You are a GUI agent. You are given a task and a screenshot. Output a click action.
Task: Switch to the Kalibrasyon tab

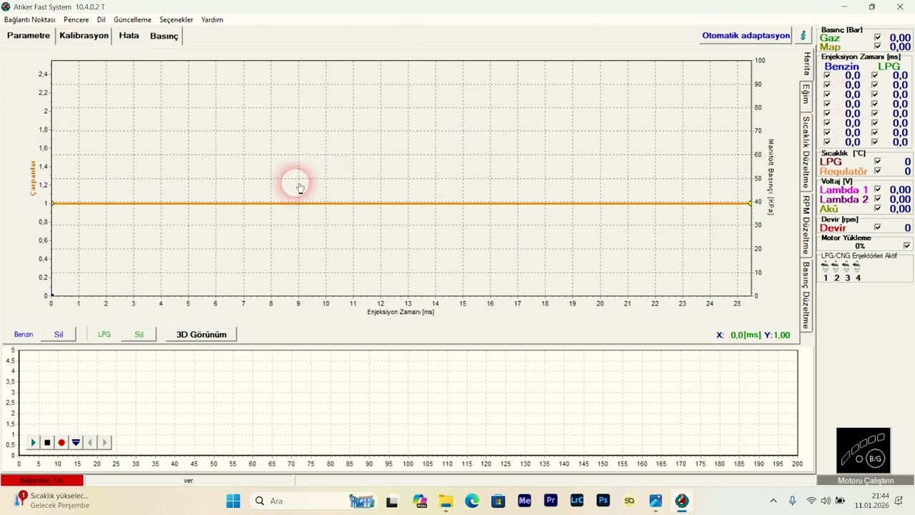tap(84, 36)
